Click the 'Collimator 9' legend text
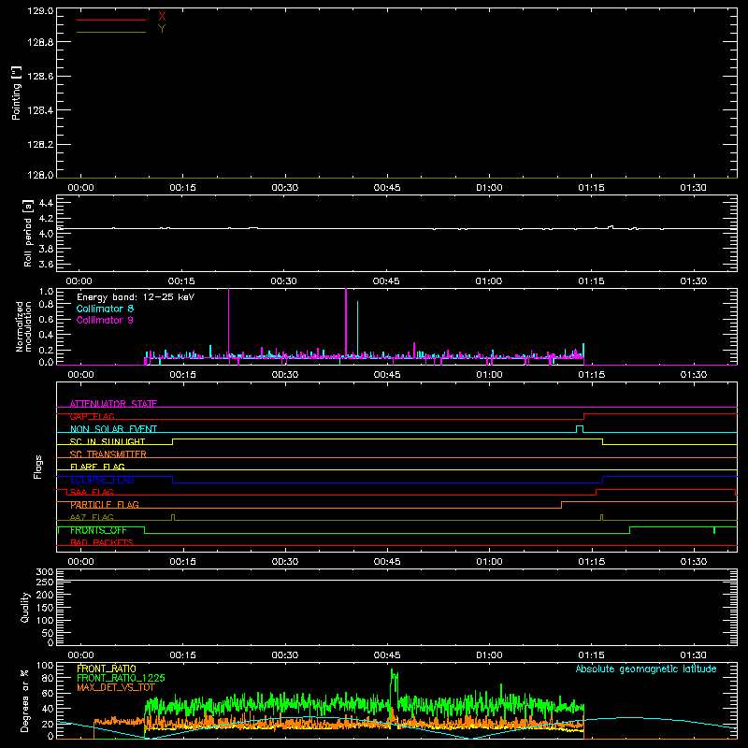 tap(105, 320)
